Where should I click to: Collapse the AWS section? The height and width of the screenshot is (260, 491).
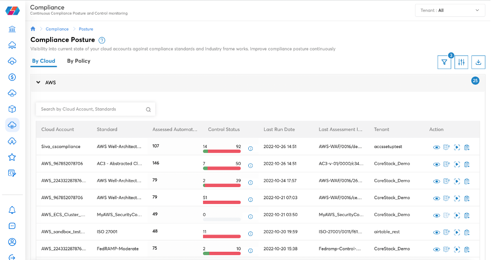click(38, 83)
